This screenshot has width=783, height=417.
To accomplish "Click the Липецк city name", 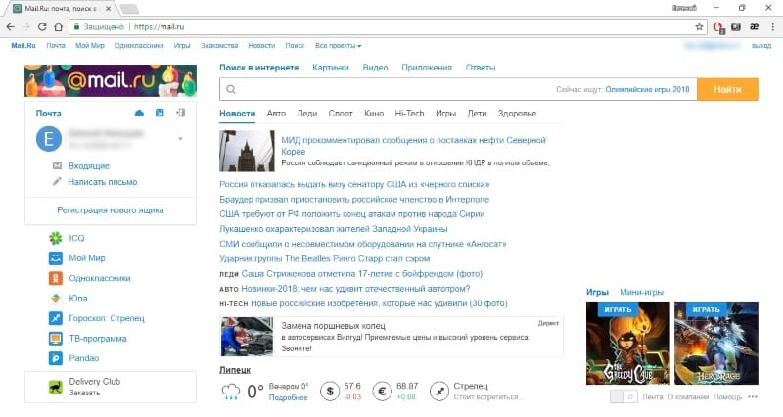I will point(235,370).
